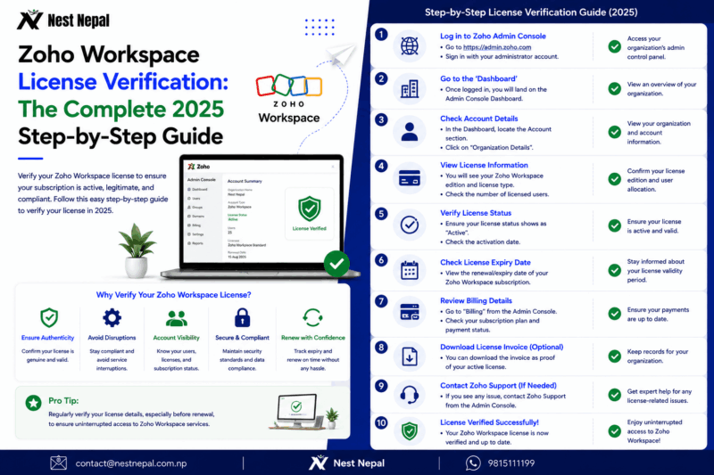This screenshot has height=475, width=714.
Task: Click the card icon for View License Information
Action: (410, 178)
